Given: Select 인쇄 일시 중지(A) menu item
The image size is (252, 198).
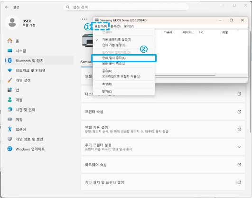Looking at the screenshot, I should coord(124,58).
